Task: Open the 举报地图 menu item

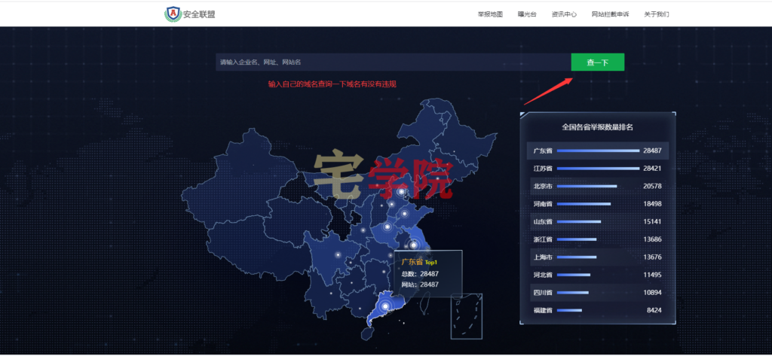Action: point(490,14)
